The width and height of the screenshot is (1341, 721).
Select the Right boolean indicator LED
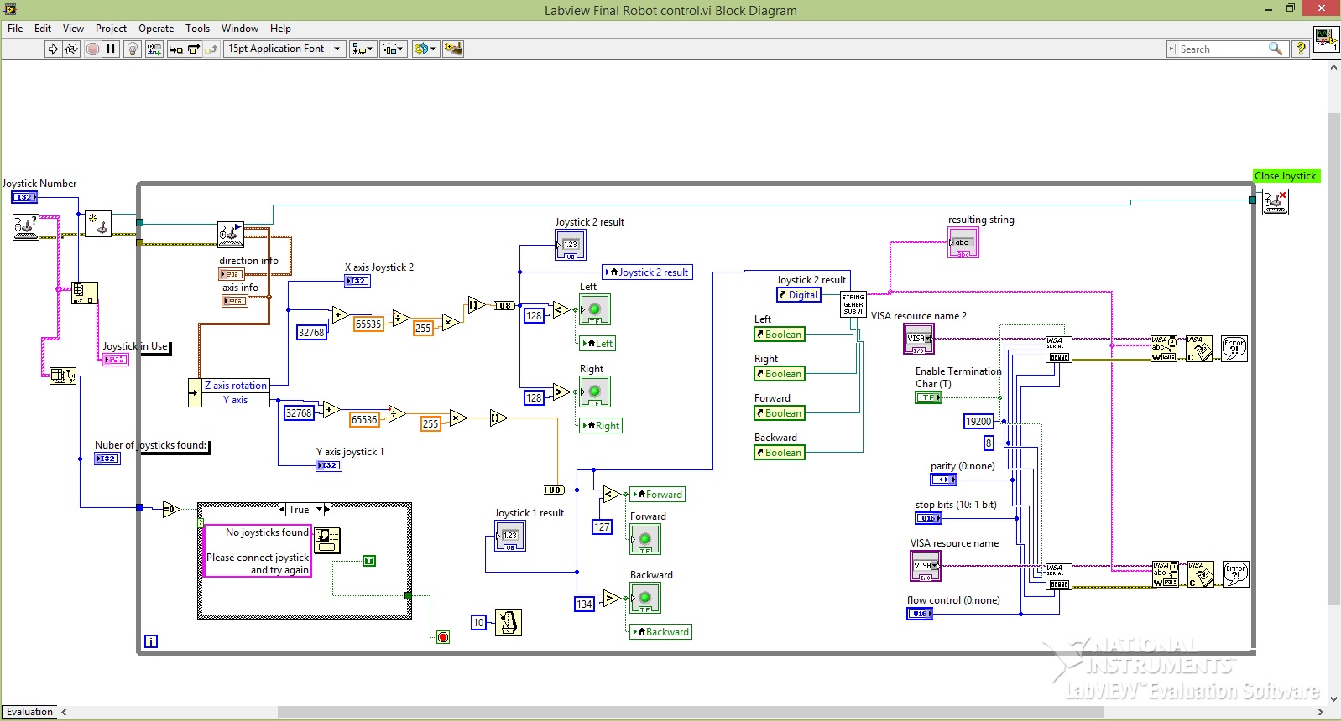point(595,392)
